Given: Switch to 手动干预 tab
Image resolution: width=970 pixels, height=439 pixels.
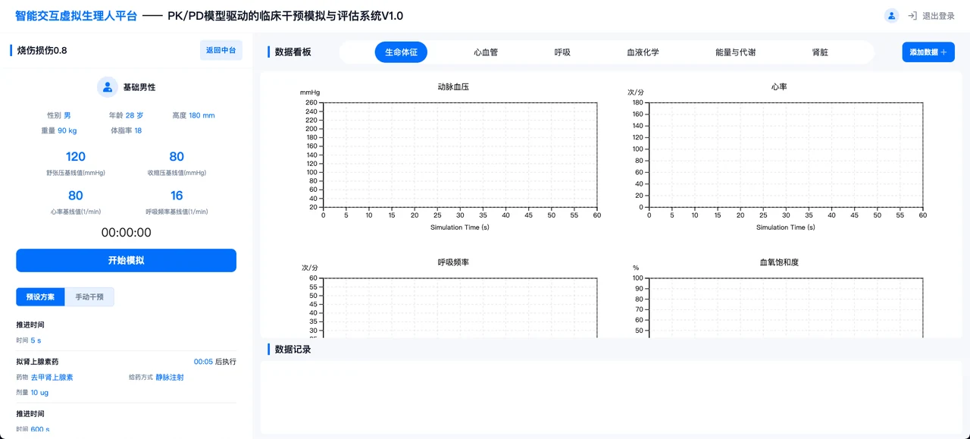Looking at the screenshot, I should (89, 296).
